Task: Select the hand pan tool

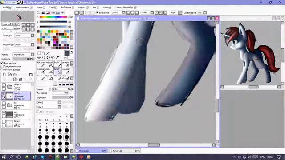Action: coord(53,57)
